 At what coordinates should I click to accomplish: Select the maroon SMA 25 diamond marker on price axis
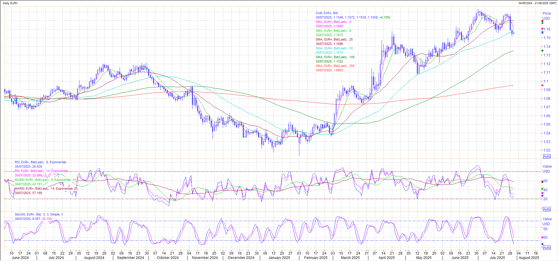click(542, 21)
